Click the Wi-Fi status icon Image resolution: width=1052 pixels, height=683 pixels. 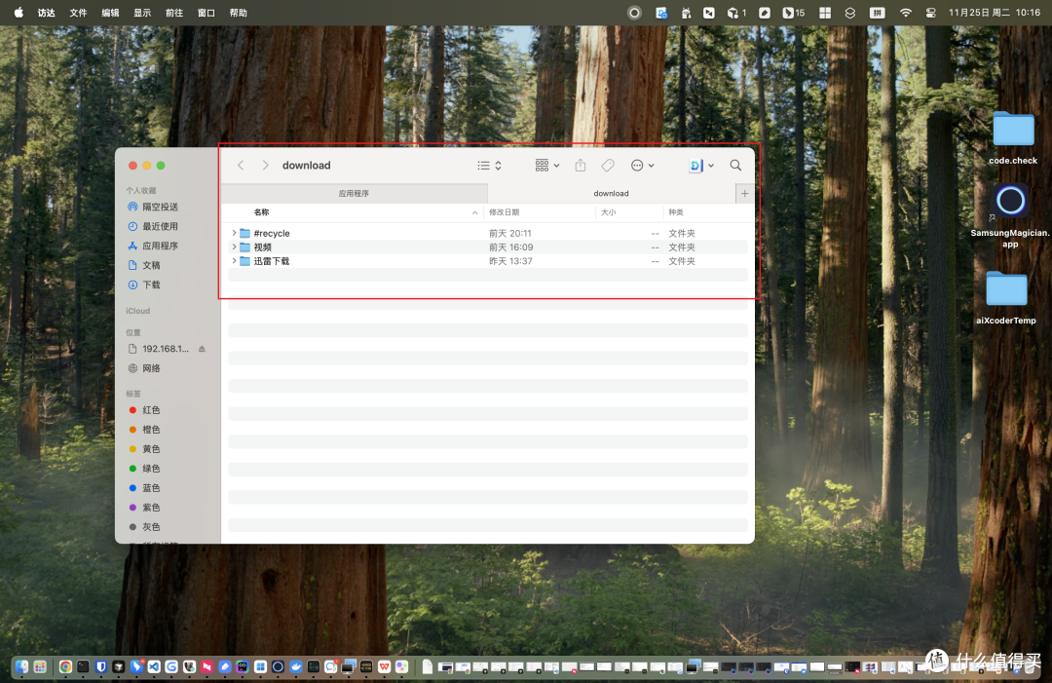click(906, 12)
